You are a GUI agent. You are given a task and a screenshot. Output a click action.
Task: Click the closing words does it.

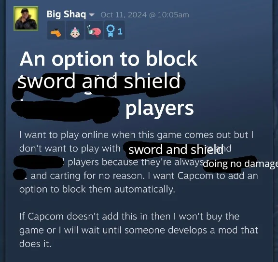35,244
